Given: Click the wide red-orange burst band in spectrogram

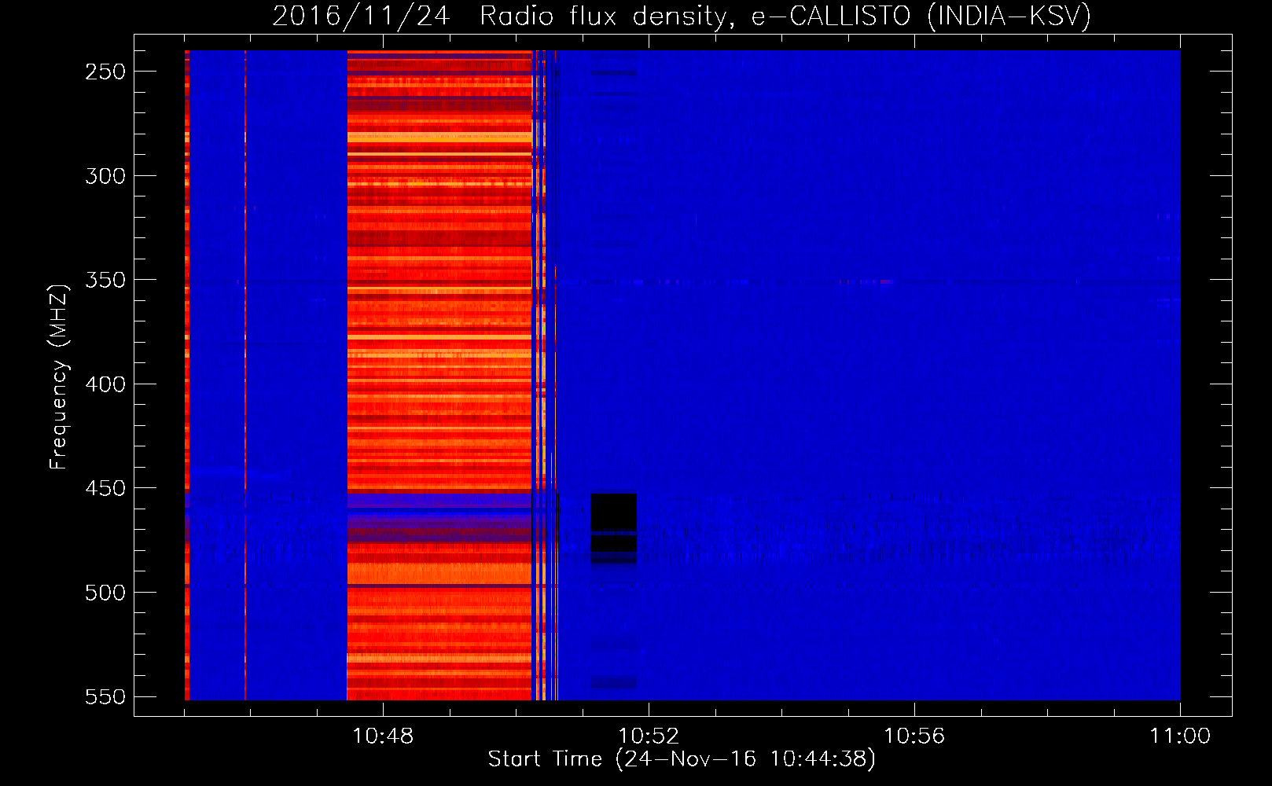Looking at the screenshot, I should point(439,375).
